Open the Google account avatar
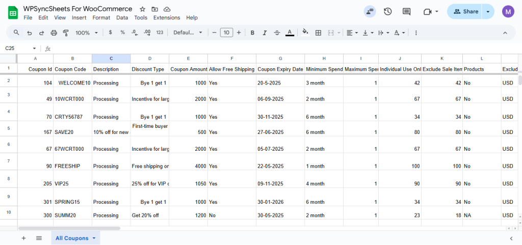Image resolution: width=522 pixels, height=245 pixels. 508,12
